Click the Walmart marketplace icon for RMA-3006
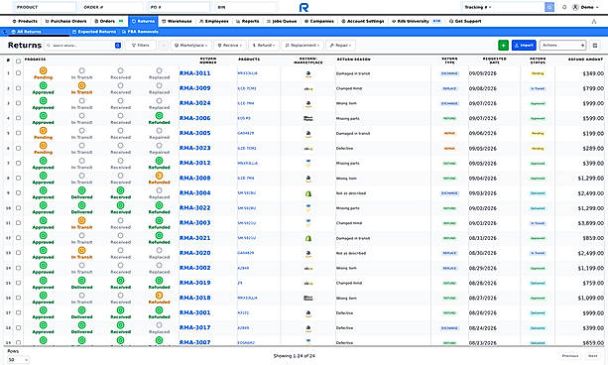The image size is (608, 365). click(x=308, y=119)
